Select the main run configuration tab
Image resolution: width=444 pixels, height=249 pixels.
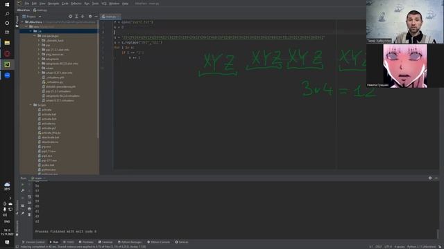click(38, 178)
